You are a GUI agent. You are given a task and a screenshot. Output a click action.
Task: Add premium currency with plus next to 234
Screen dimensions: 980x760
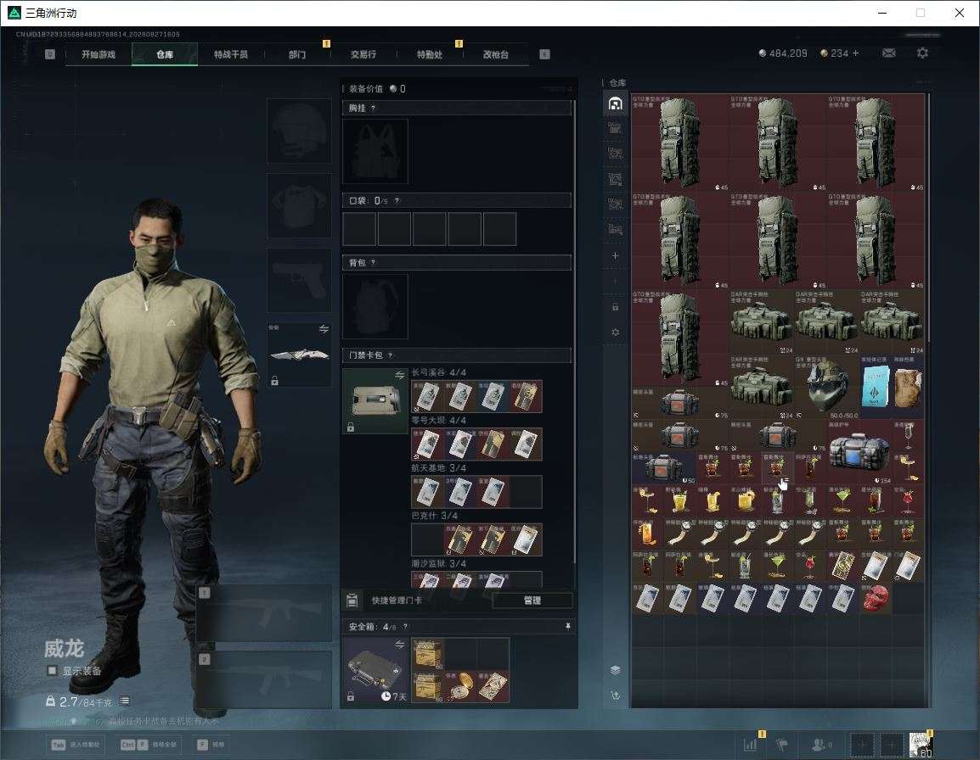tap(856, 53)
